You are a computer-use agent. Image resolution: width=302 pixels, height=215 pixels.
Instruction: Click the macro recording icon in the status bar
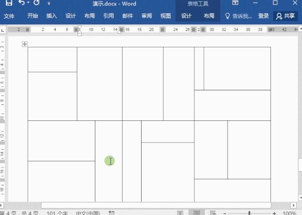pos(111,213)
